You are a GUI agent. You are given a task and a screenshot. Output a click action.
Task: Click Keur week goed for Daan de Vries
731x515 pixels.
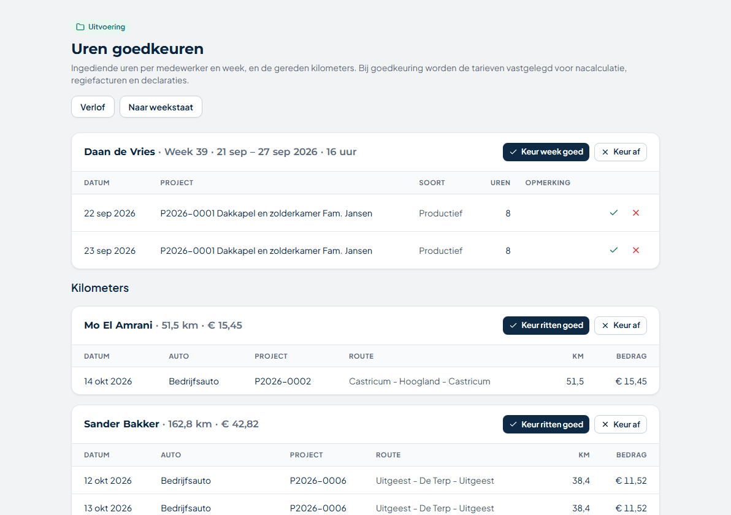tap(546, 152)
